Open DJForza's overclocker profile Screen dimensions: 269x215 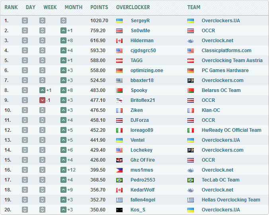click(x=140, y=120)
